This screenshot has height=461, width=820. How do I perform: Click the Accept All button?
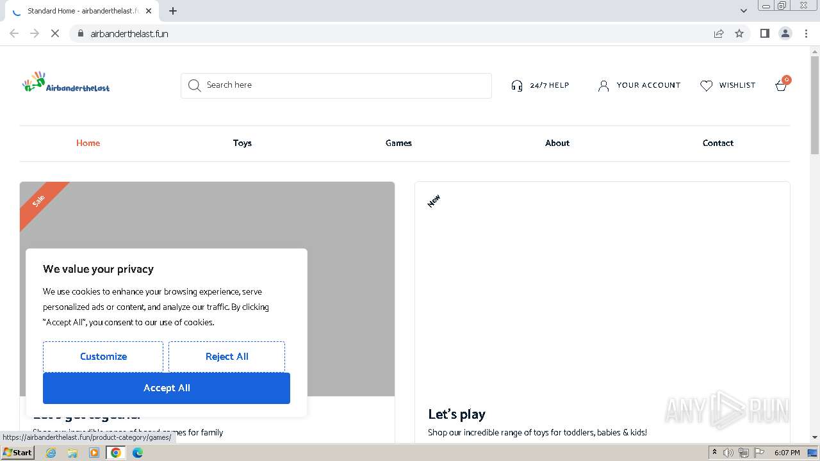pos(167,388)
